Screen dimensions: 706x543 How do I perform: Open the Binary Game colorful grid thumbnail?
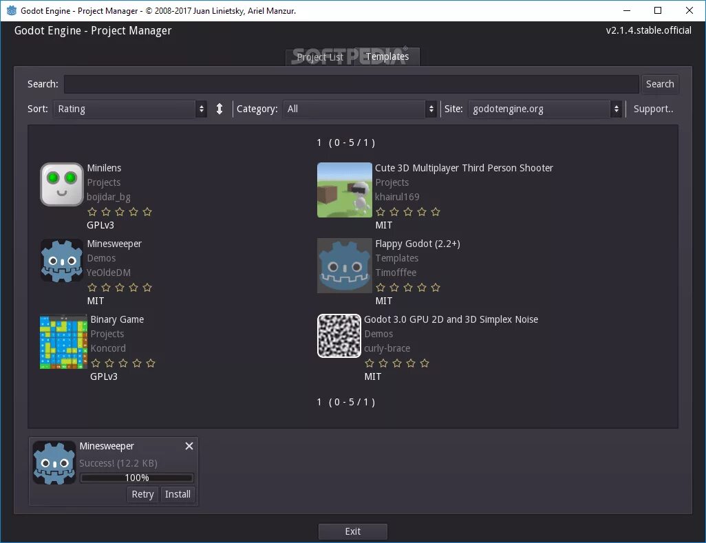tap(63, 342)
